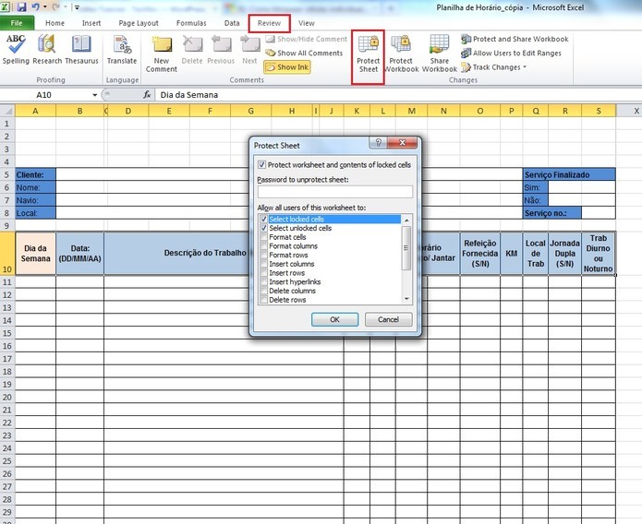Open the File tab
The image size is (642, 524).
click(17, 23)
